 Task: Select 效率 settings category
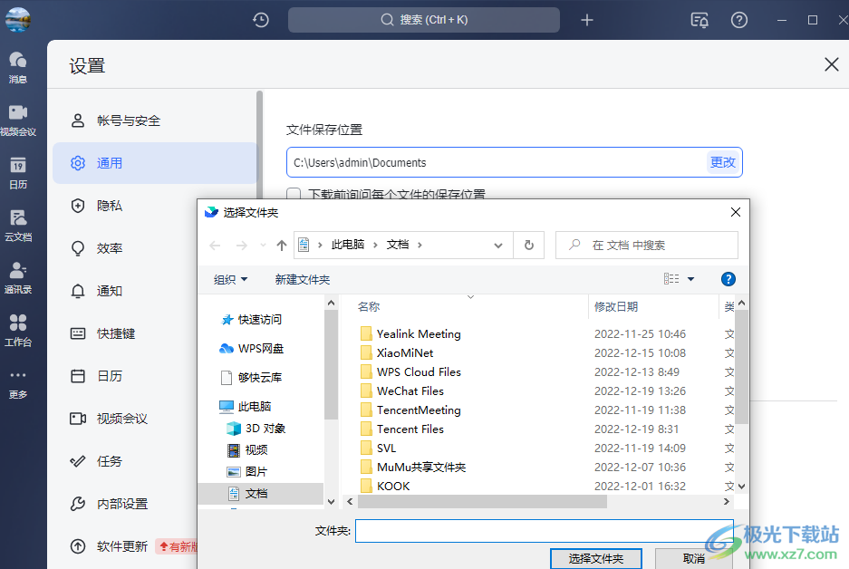pos(124,248)
